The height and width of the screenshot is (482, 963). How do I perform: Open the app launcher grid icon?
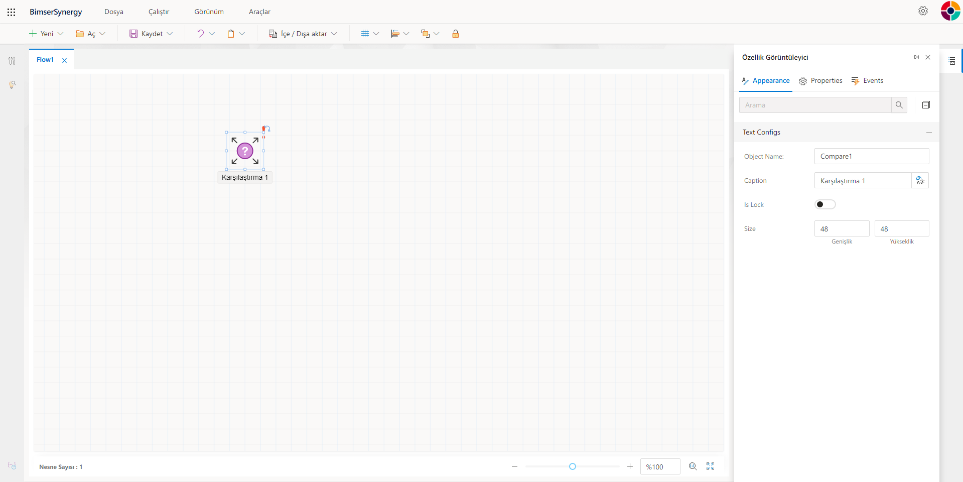point(11,12)
